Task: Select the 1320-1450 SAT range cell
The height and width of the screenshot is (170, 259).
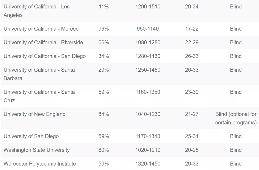Action: [x=148, y=164]
